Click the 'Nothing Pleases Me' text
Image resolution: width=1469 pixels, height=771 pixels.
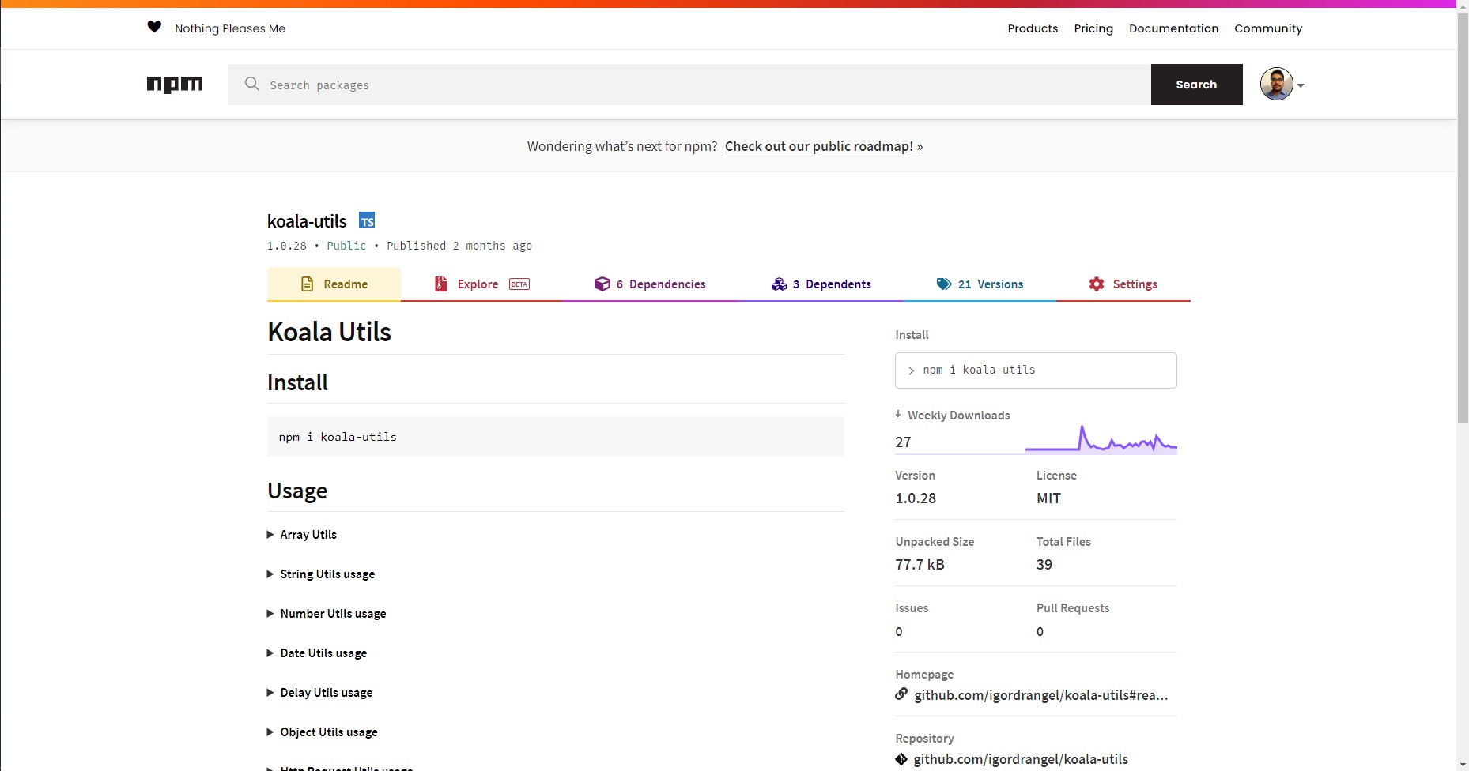pos(230,28)
